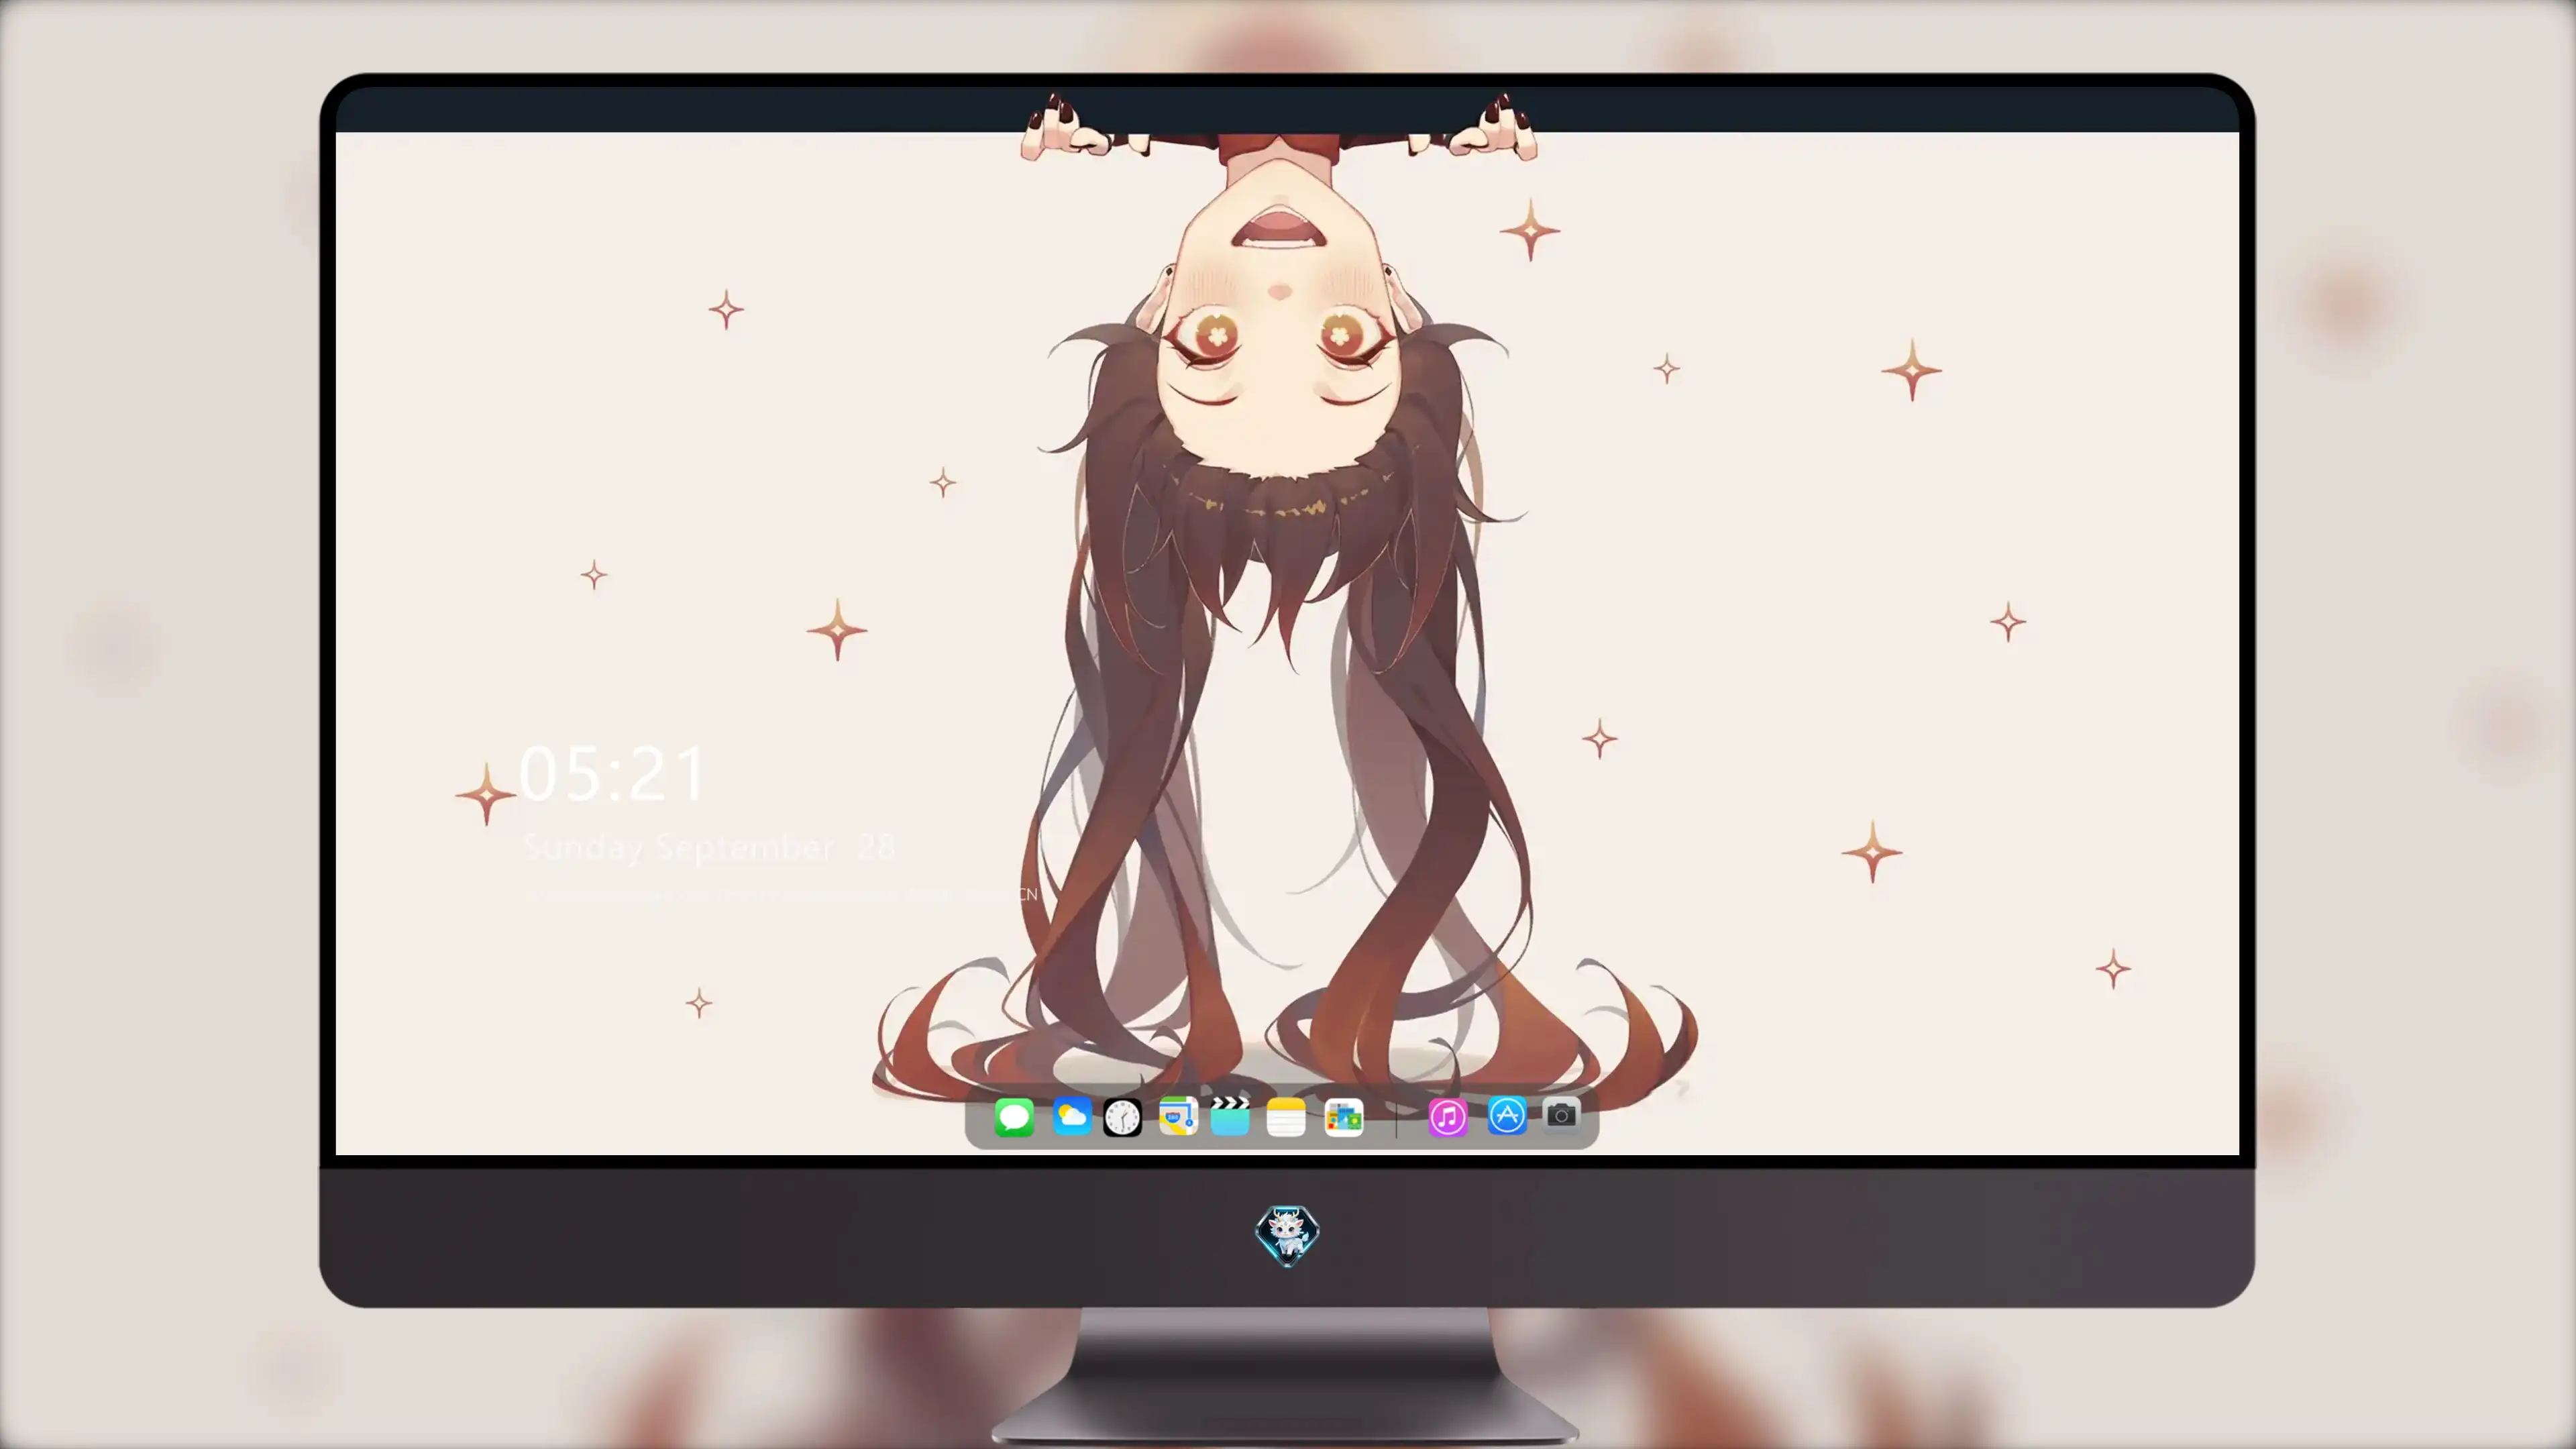Screen dimensions: 2576x1449
Task: Open the blue App Store icon
Action: (x=1507, y=1115)
